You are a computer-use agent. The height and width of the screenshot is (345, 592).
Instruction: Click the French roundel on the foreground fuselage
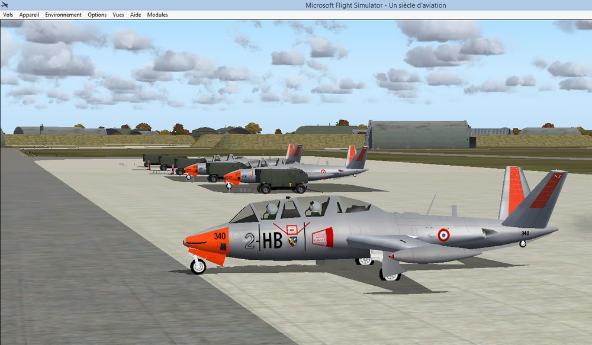click(443, 236)
